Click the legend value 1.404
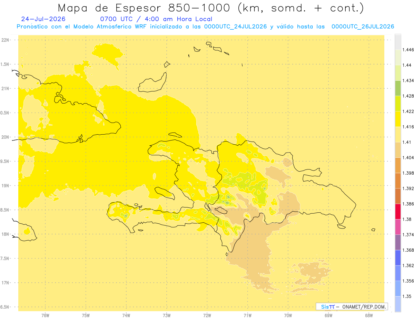The height and width of the screenshot is (320, 414). (408, 157)
